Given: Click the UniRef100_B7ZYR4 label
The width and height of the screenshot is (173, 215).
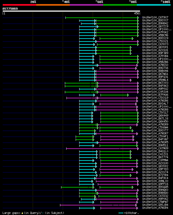Looking at the screenshot, I should pos(155,175).
